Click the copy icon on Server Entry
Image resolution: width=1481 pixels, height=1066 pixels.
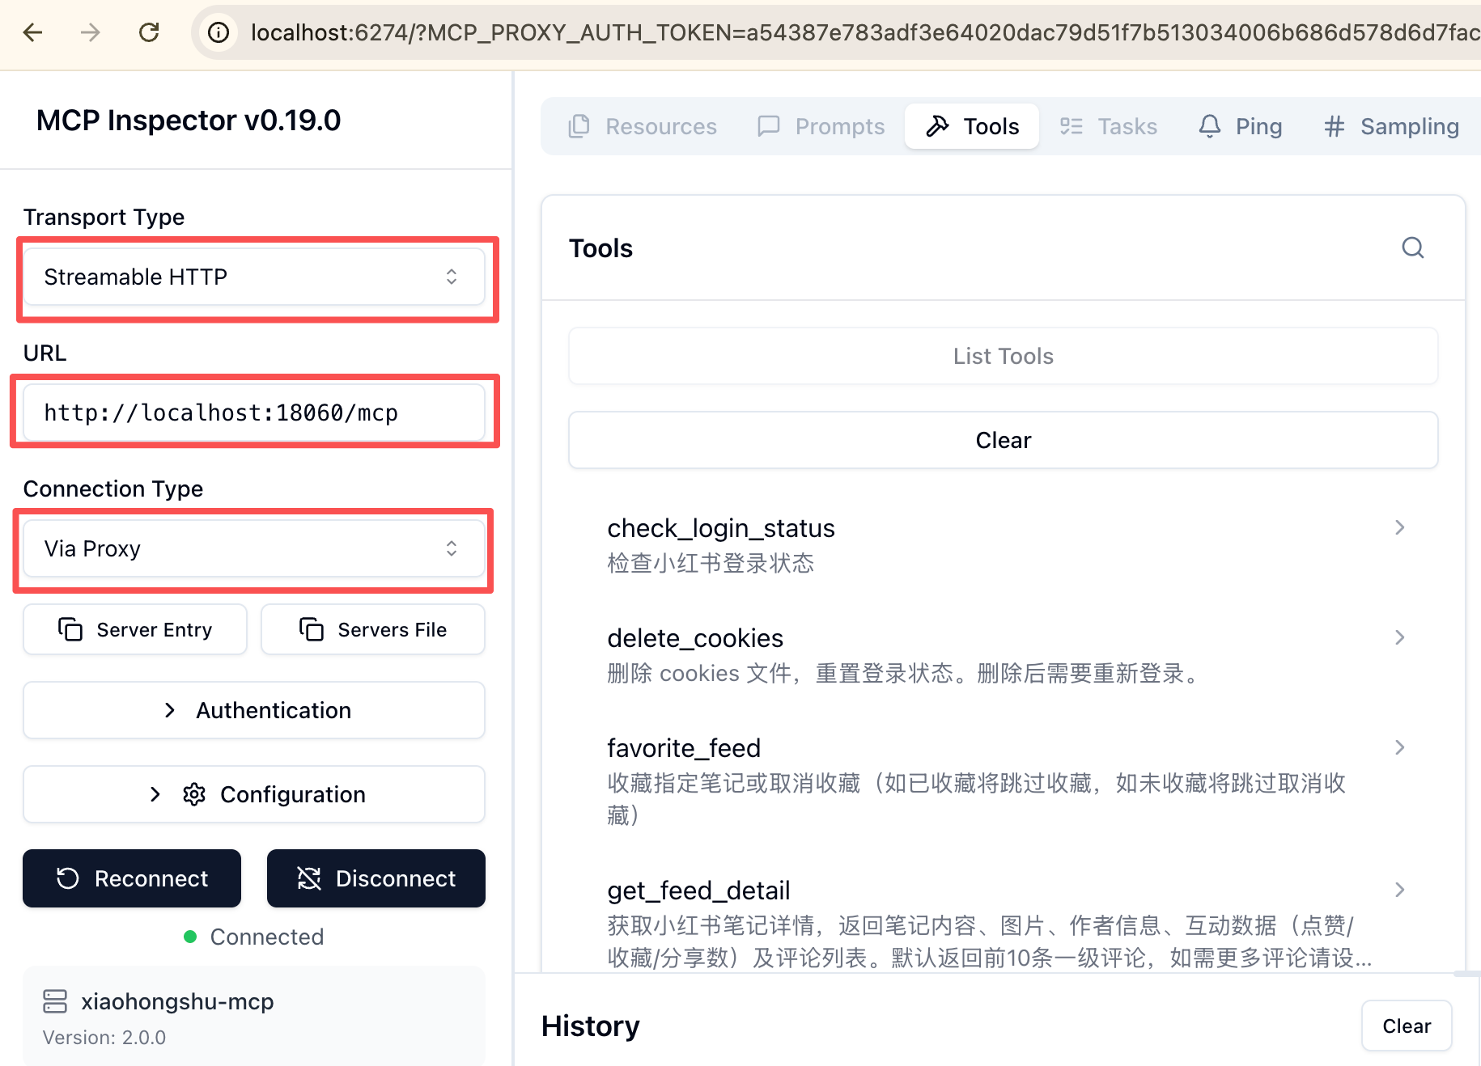pos(71,629)
